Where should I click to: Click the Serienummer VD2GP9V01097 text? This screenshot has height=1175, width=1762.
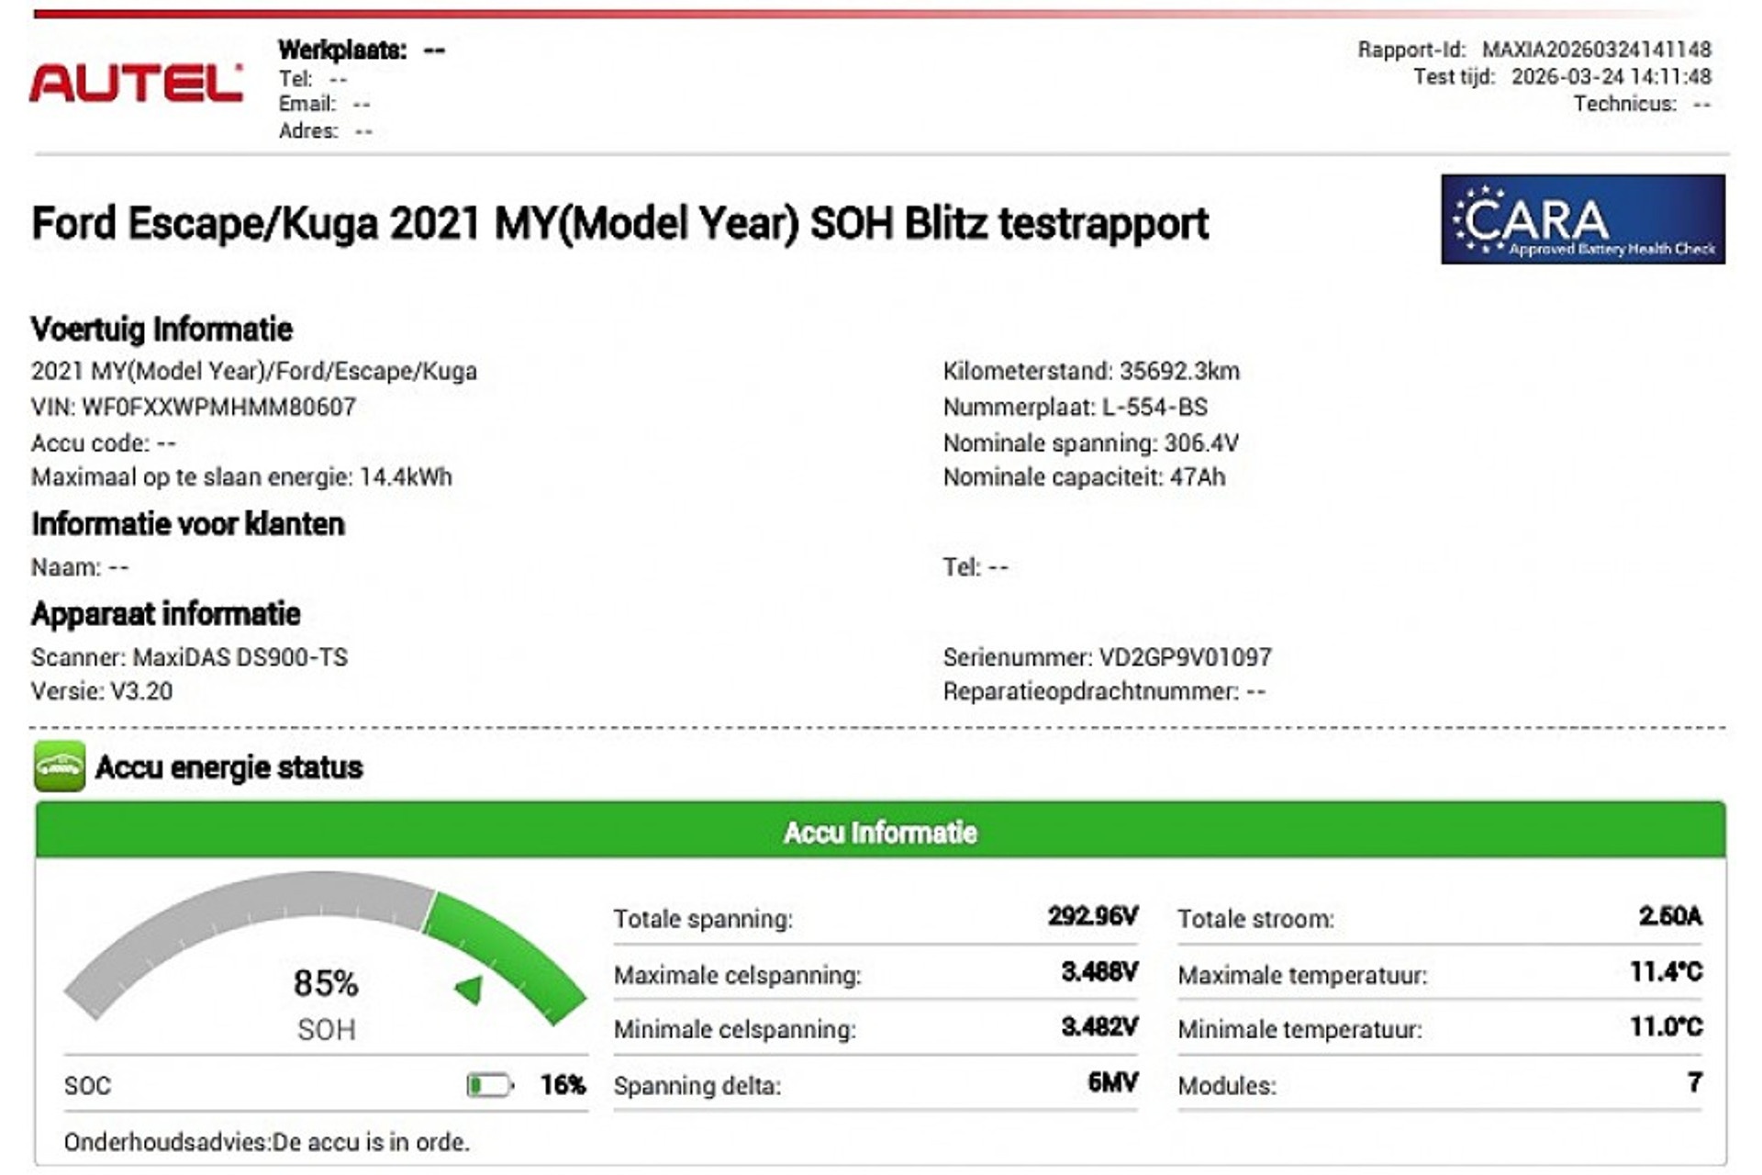pyautogui.click(x=1107, y=657)
